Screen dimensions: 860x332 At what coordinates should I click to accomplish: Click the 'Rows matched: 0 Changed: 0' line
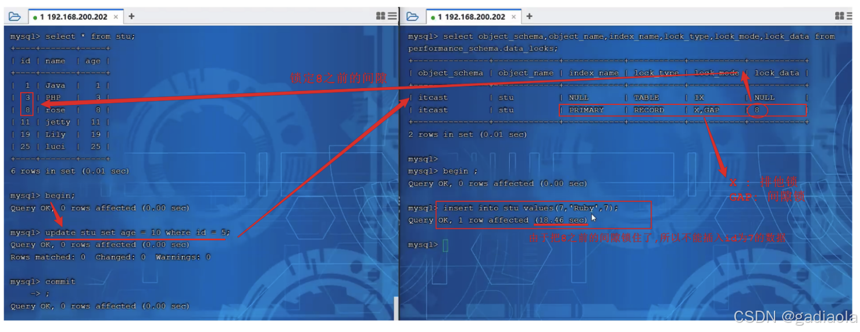tap(111, 257)
